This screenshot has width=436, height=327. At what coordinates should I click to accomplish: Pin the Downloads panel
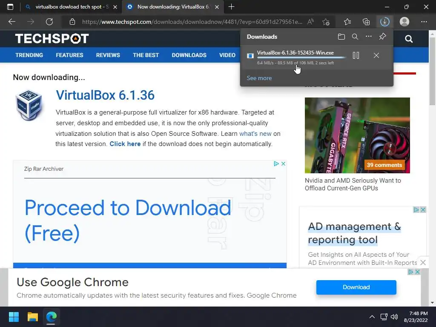tap(383, 37)
